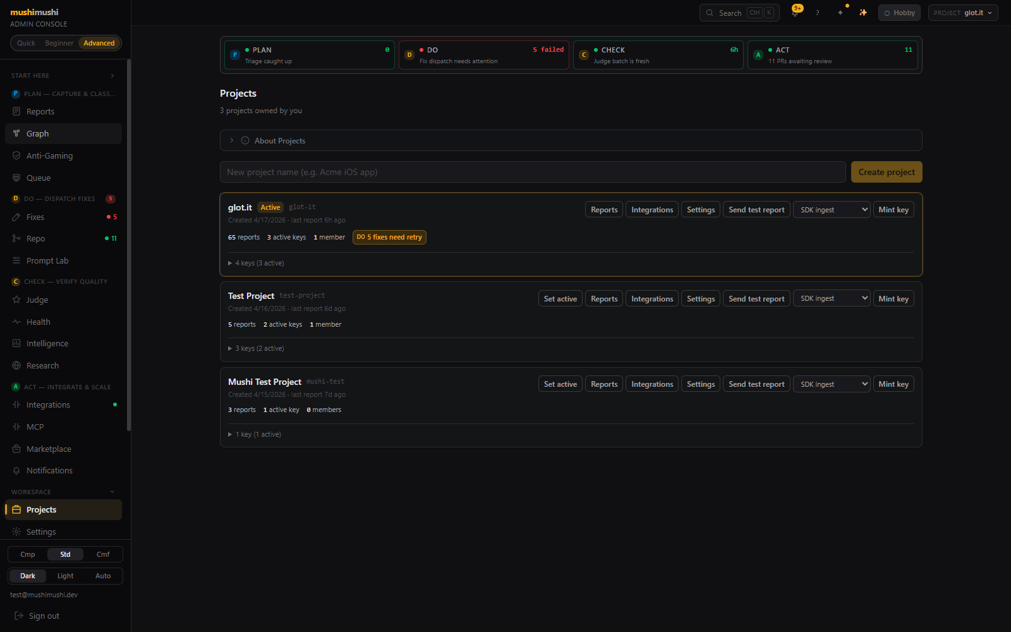Screen dimensions: 1011x632
Task: Open the Projects sidebar item
Action: (63, 509)
